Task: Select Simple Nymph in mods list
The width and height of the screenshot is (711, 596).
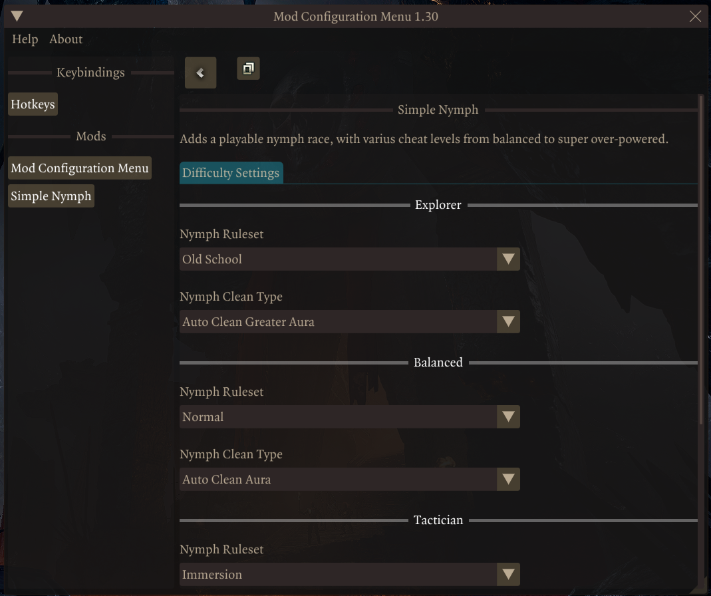Action: 51,196
